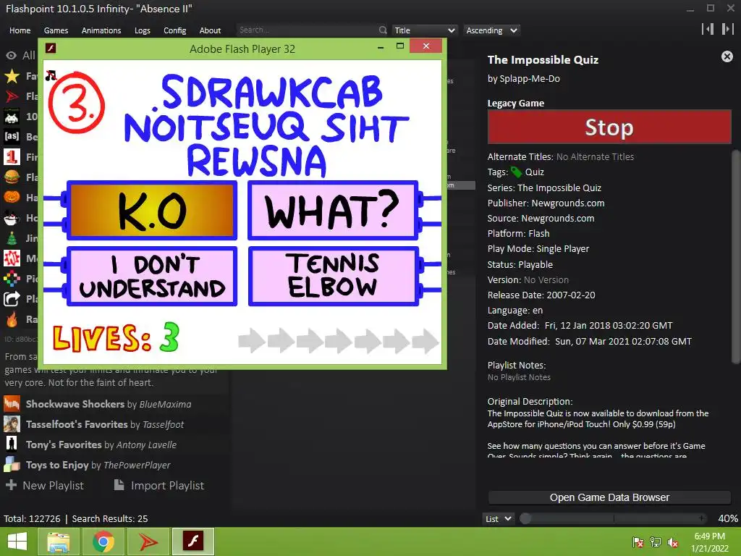This screenshot has height=556, width=741.
Task: Open the Games menu
Action: [56, 30]
